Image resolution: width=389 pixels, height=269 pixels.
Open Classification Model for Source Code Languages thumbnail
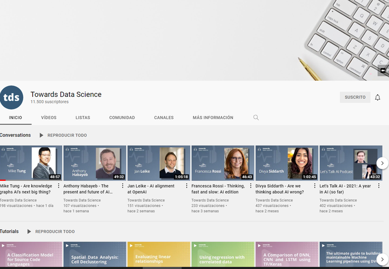(x=31, y=254)
